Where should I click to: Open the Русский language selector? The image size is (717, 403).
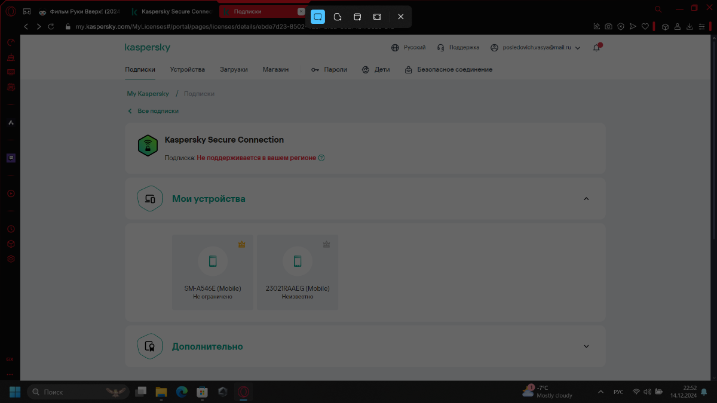point(408,48)
